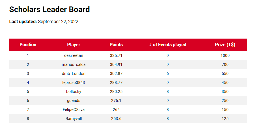Click the 1000 prize amount
The image size is (259, 125).
[x=225, y=55]
